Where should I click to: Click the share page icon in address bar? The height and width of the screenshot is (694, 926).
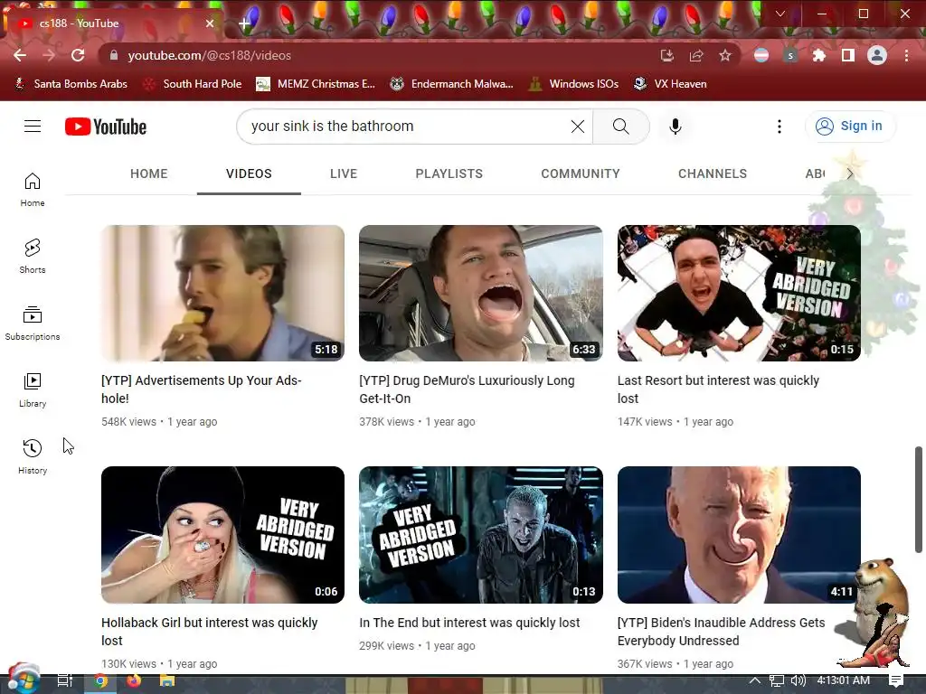point(696,55)
